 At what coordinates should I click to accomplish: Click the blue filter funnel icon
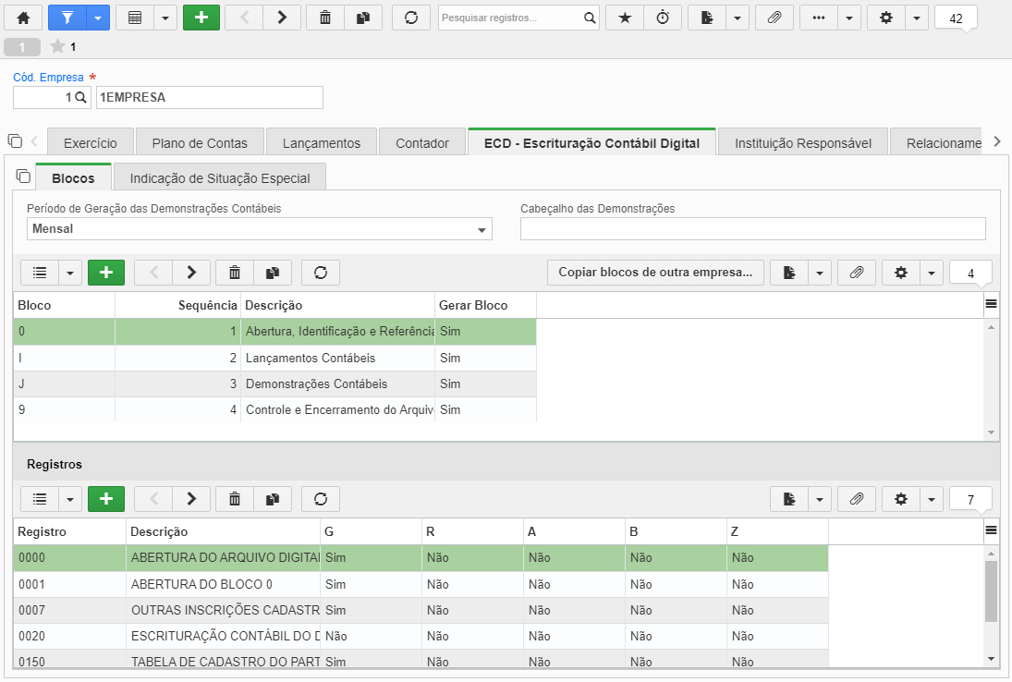(x=67, y=18)
